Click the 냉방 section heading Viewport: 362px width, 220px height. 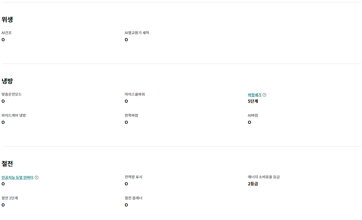(7, 81)
